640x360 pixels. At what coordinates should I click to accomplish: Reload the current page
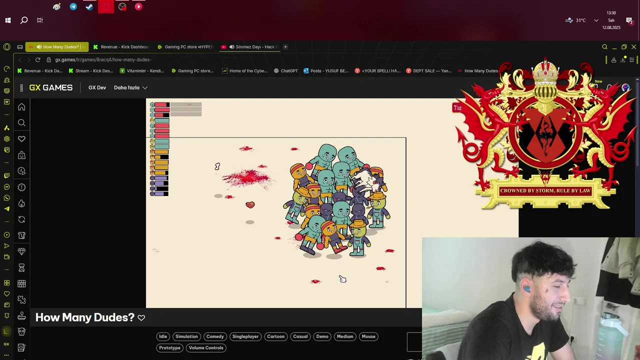point(37,59)
